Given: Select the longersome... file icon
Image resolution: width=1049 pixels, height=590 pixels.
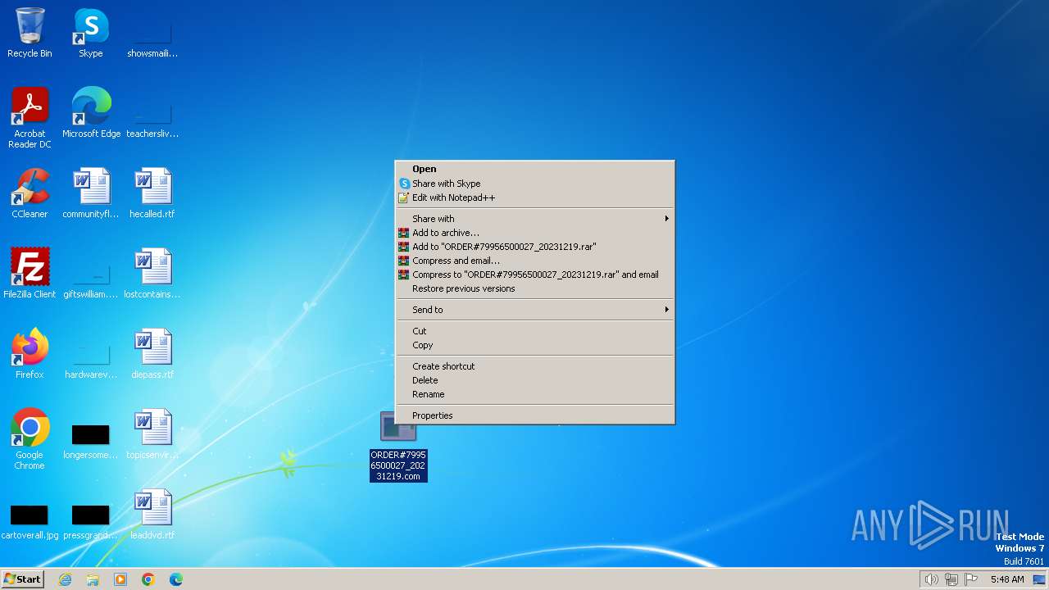Looking at the screenshot, I should [91, 441].
